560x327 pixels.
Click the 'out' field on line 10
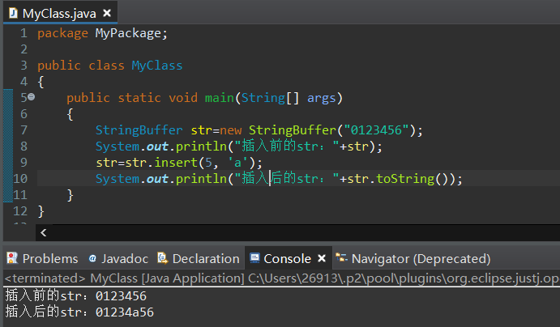coord(157,179)
